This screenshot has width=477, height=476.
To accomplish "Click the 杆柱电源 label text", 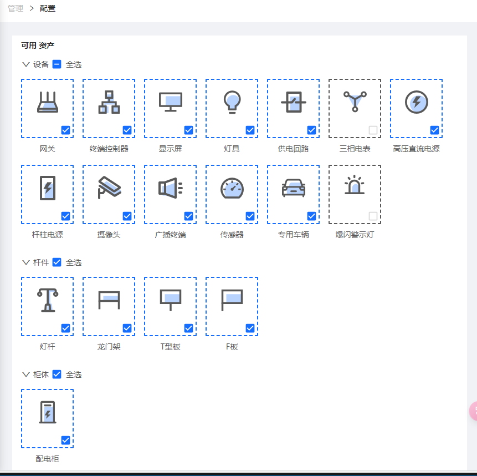I will pyautogui.click(x=48, y=235).
